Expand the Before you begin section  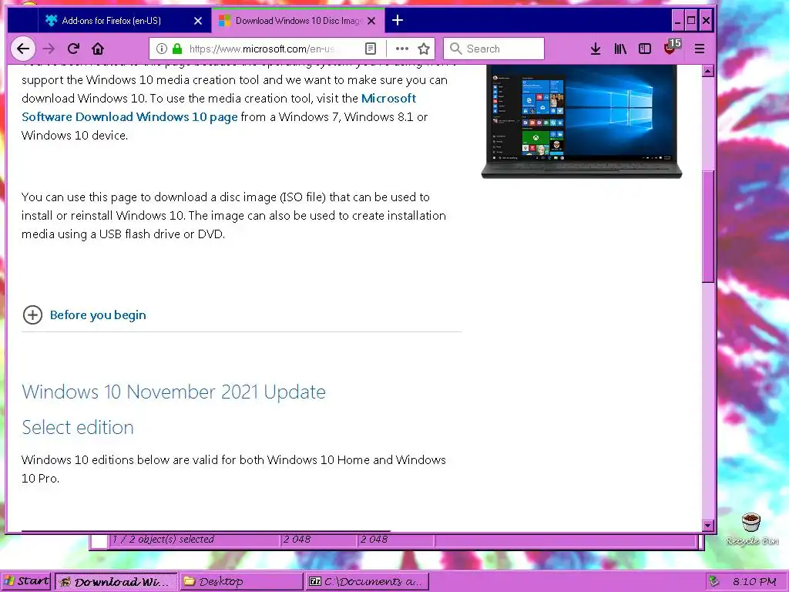[32, 315]
